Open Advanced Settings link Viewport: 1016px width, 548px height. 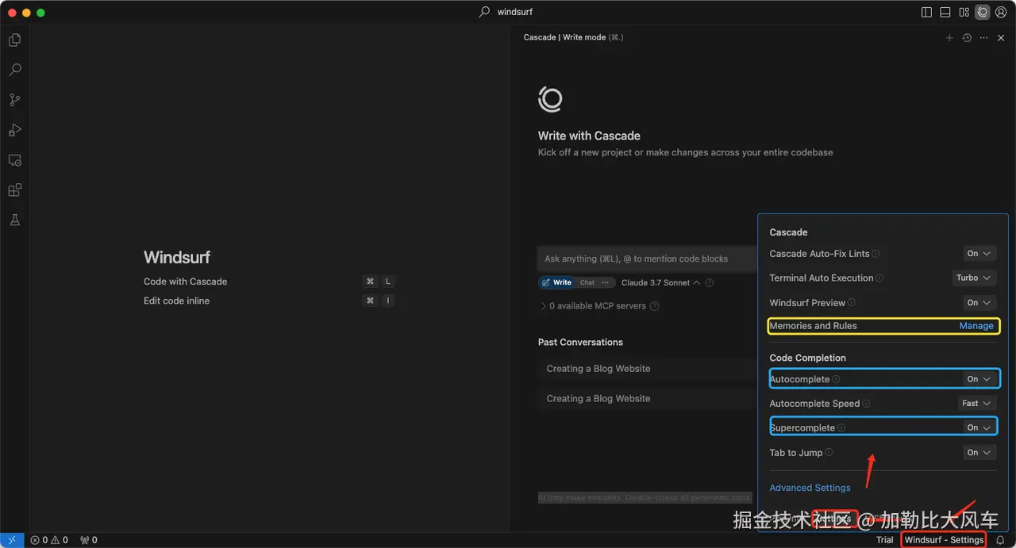coord(810,488)
